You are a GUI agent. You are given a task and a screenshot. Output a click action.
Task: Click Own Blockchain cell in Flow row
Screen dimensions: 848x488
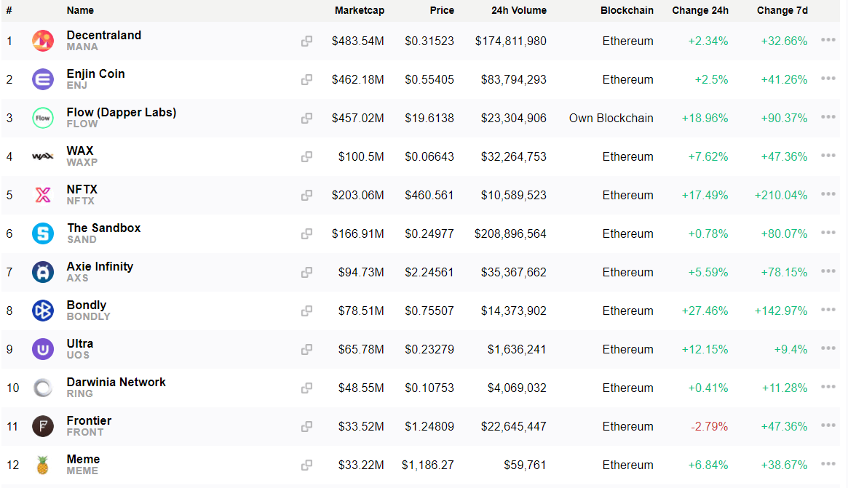click(x=611, y=118)
